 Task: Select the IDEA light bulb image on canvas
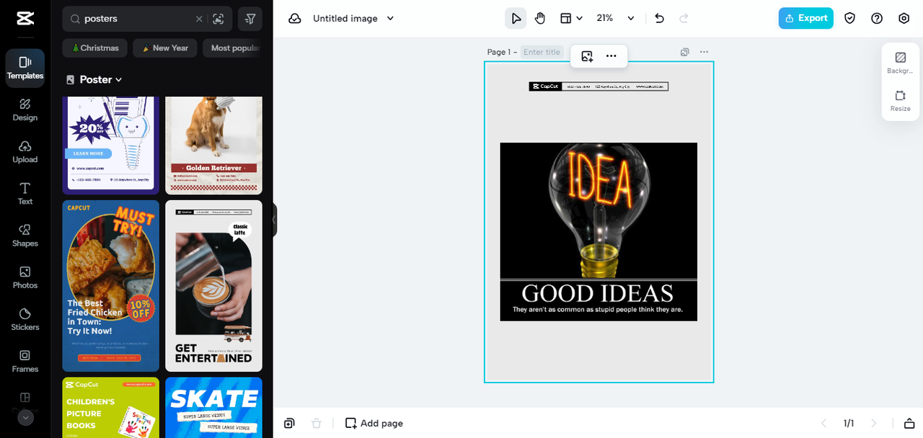tap(599, 231)
